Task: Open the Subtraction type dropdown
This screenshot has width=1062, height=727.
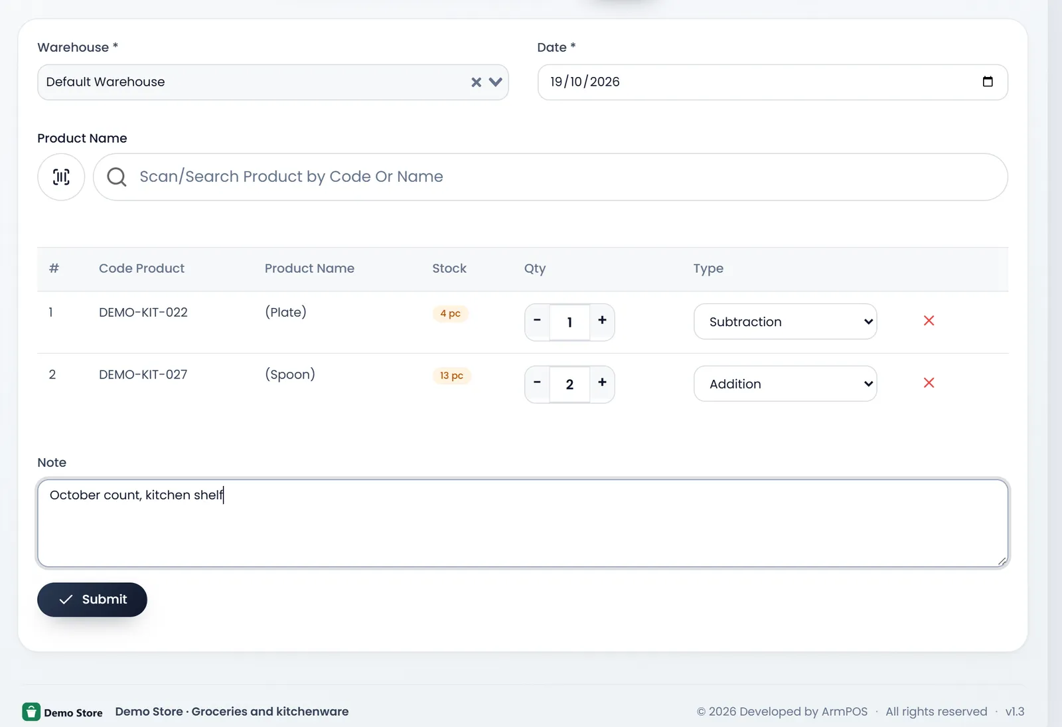Action: pos(785,321)
